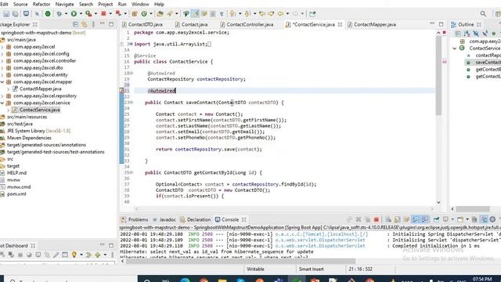
Task: Click the Next Annotation arrow icon
Action: [232, 14]
